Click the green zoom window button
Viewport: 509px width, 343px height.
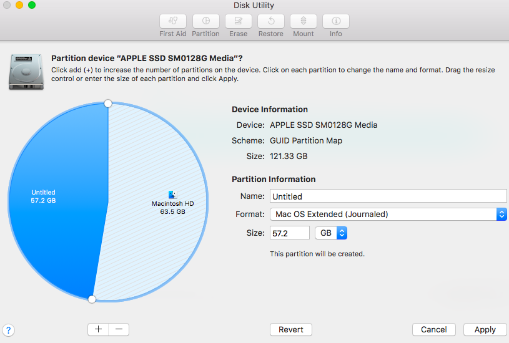point(32,5)
